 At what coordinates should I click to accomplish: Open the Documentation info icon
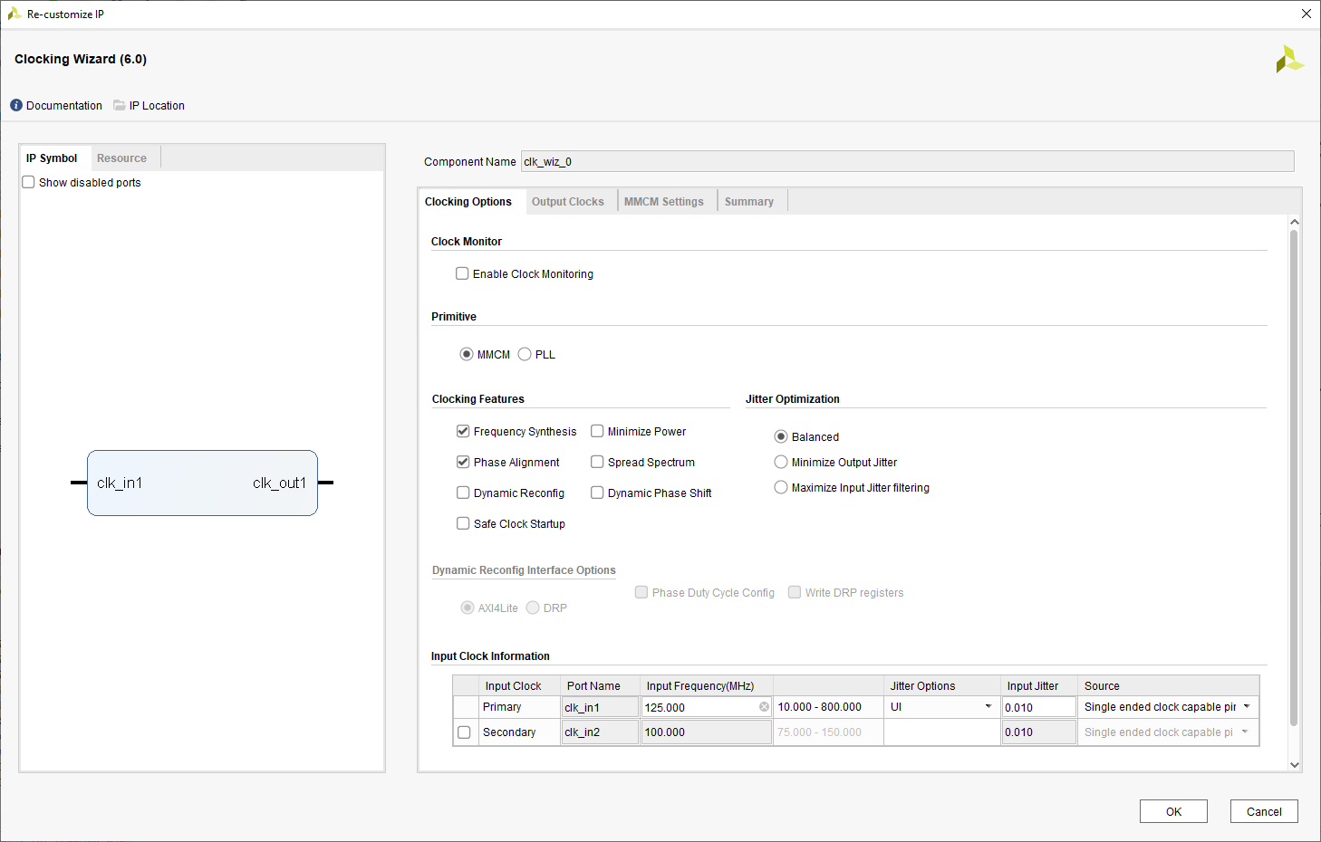point(16,105)
